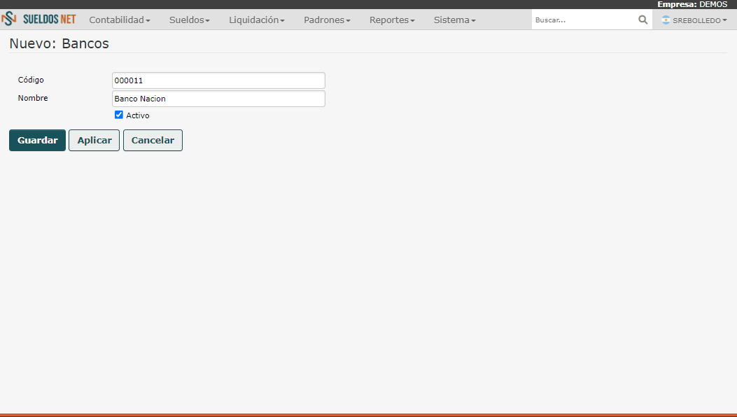The width and height of the screenshot is (737, 417).
Task: Click into the Nombre field
Action: tap(218, 99)
